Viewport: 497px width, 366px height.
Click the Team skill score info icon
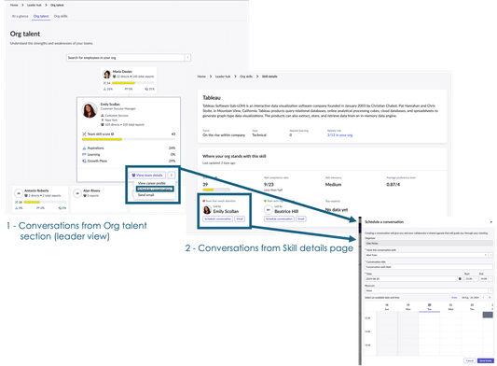pos(113,134)
